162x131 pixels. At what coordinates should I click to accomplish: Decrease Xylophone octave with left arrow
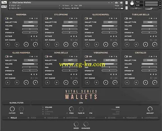tap(71, 36)
